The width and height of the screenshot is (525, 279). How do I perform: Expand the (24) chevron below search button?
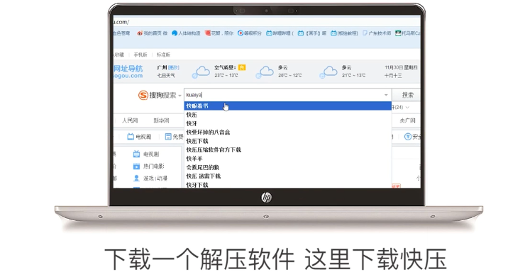click(407, 107)
